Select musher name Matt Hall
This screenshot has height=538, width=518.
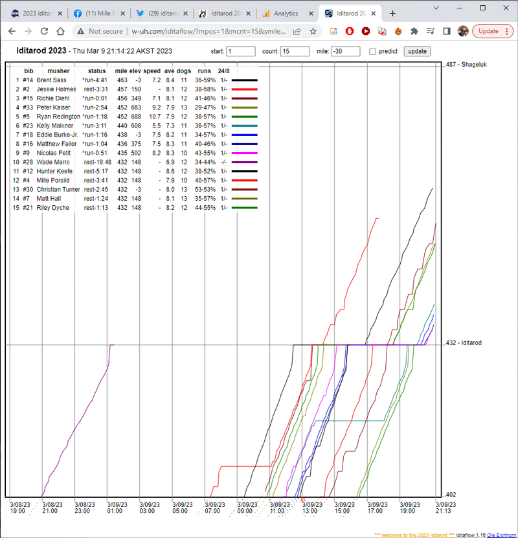tap(49, 198)
